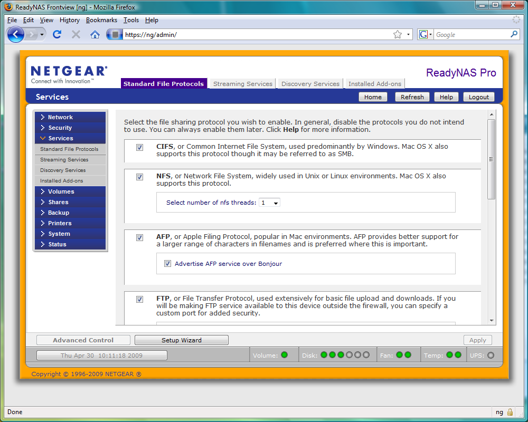This screenshot has height=422, width=528.
Task: Click the forward navigation arrow
Action: point(32,34)
